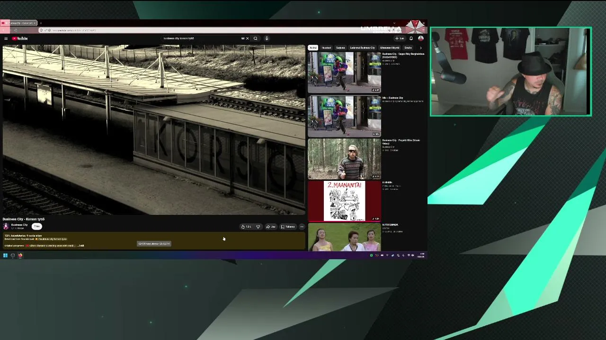Select the Aiheeseen liittyvät filter chip

coord(390,48)
